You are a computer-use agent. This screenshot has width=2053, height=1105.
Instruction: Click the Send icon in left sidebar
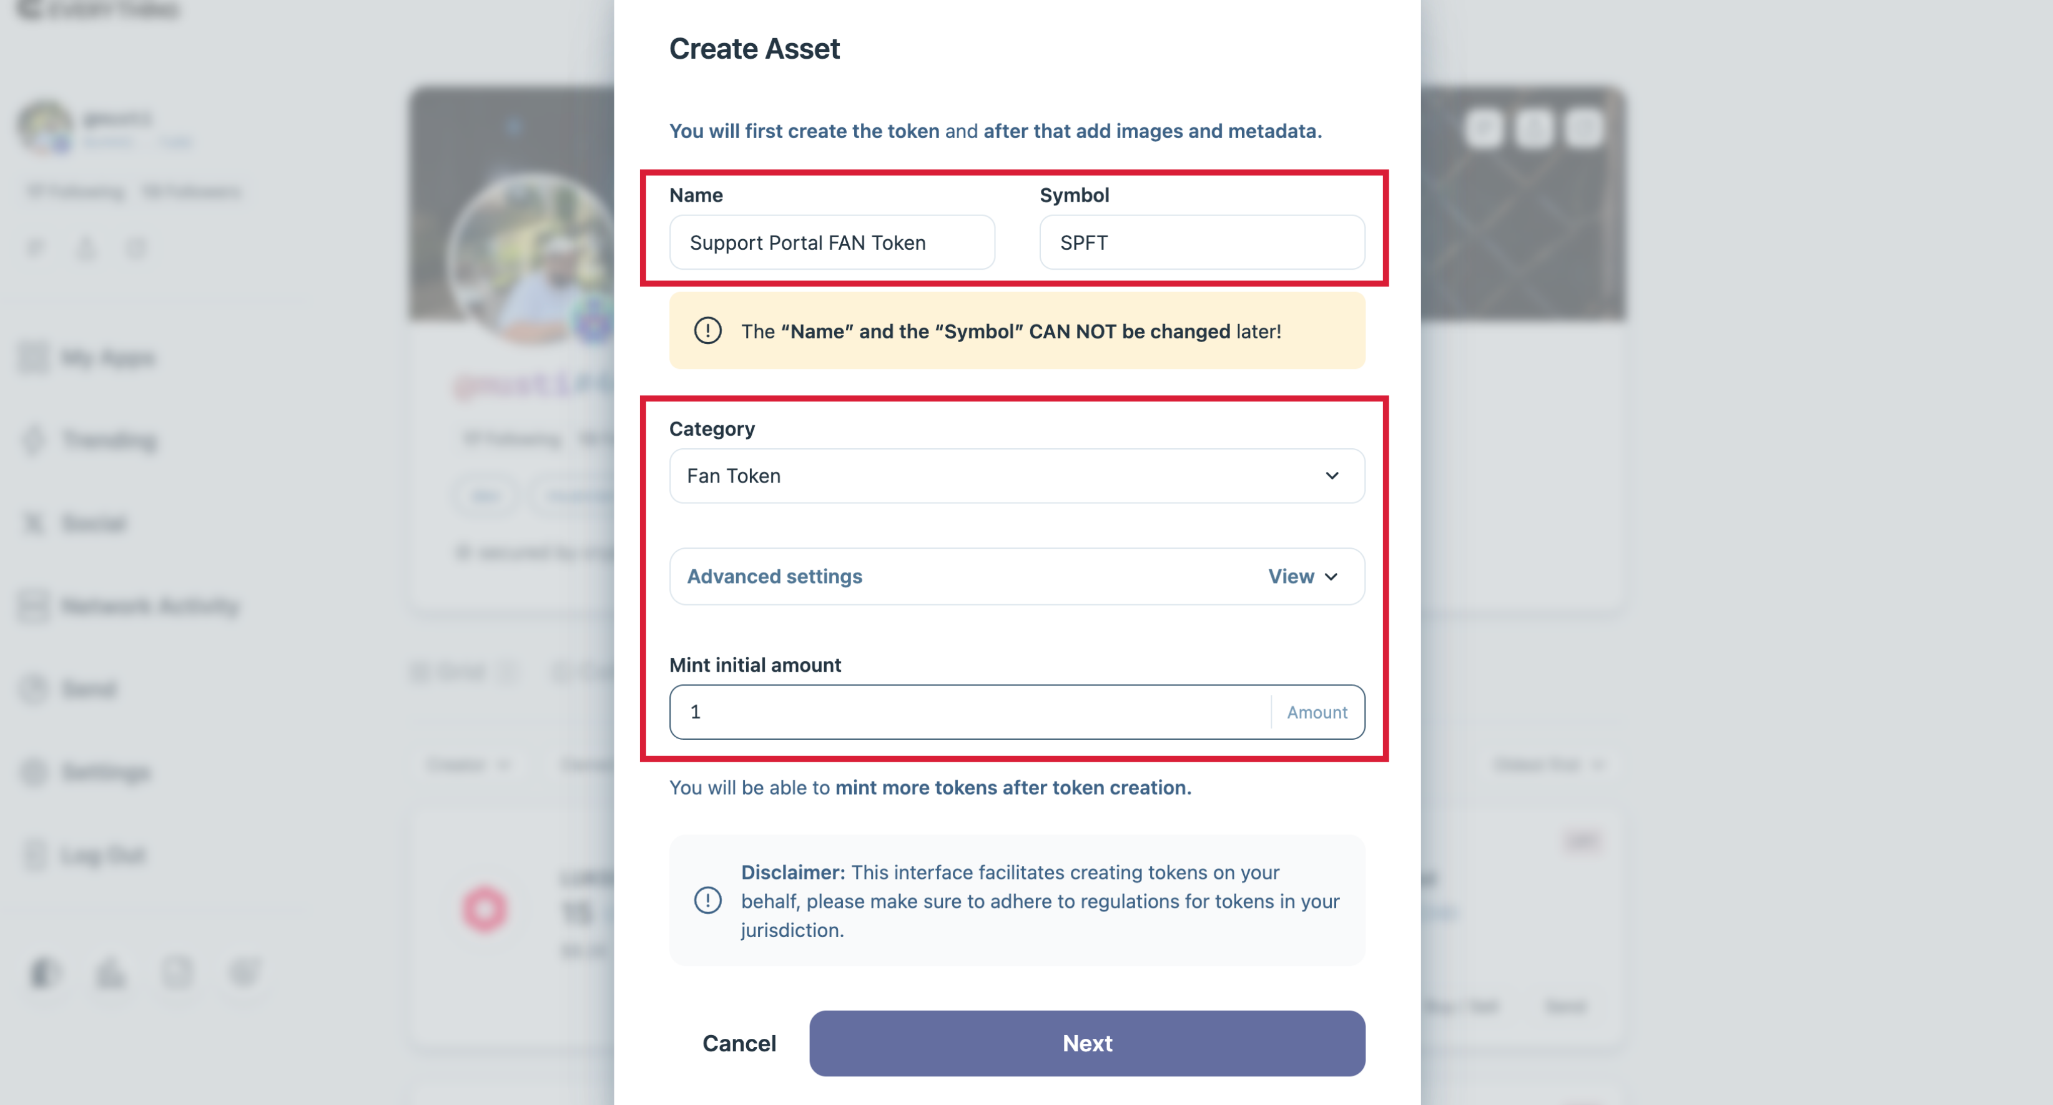click(34, 689)
